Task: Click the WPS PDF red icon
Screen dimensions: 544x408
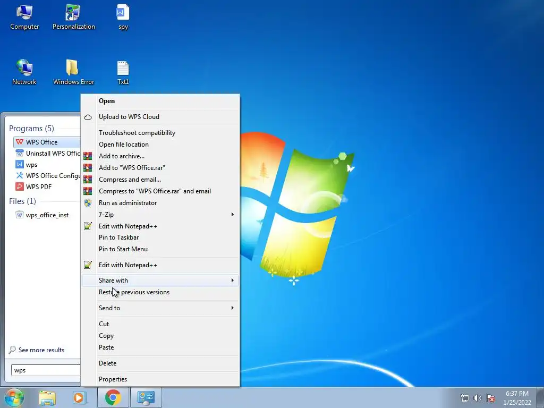Action: pos(20,186)
